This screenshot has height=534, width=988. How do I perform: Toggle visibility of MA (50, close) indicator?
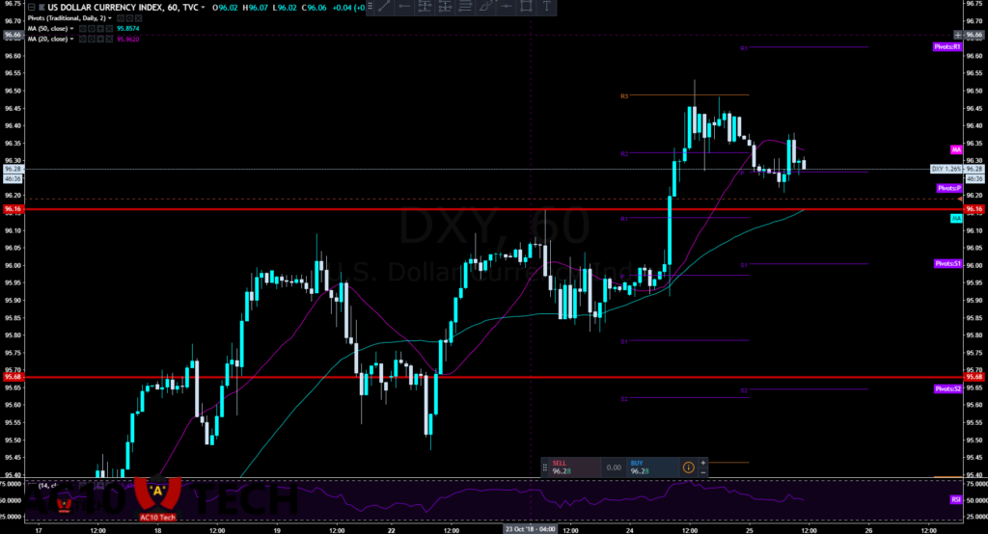pos(83,28)
